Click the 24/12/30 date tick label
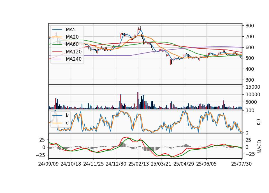Image resolution: width=269 pixels, height=193 pixels. tap(116, 164)
